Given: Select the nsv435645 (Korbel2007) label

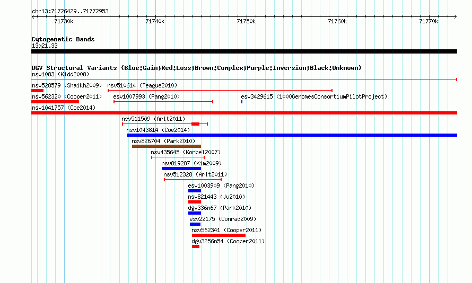Looking at the screenshot, I should (x=186, y=152).
